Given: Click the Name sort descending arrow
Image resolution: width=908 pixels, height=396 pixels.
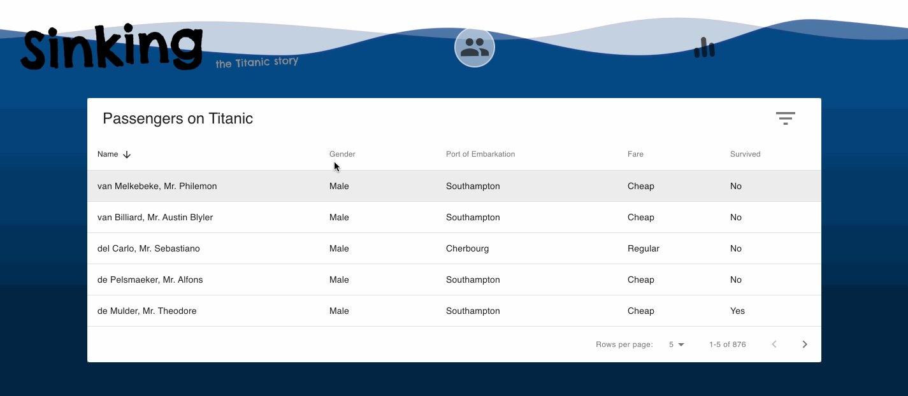Looking at the screenshot, I should point(127,154).
